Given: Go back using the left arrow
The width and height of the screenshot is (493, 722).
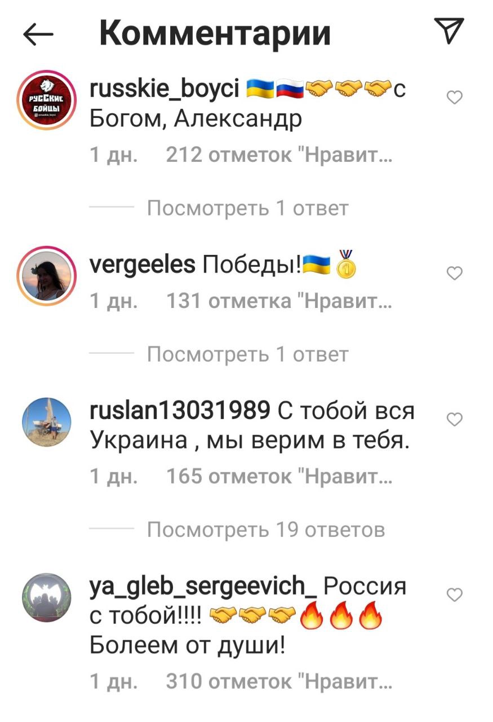Looking at the screenshot, I should coord(38,35).
